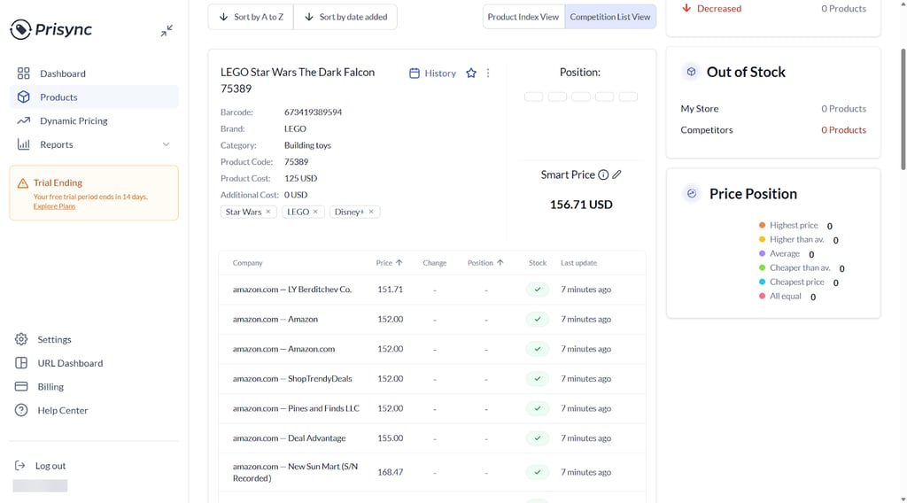Select the amazon.com — Amazon.com row
Screen dimensions: 907x503
432,349
